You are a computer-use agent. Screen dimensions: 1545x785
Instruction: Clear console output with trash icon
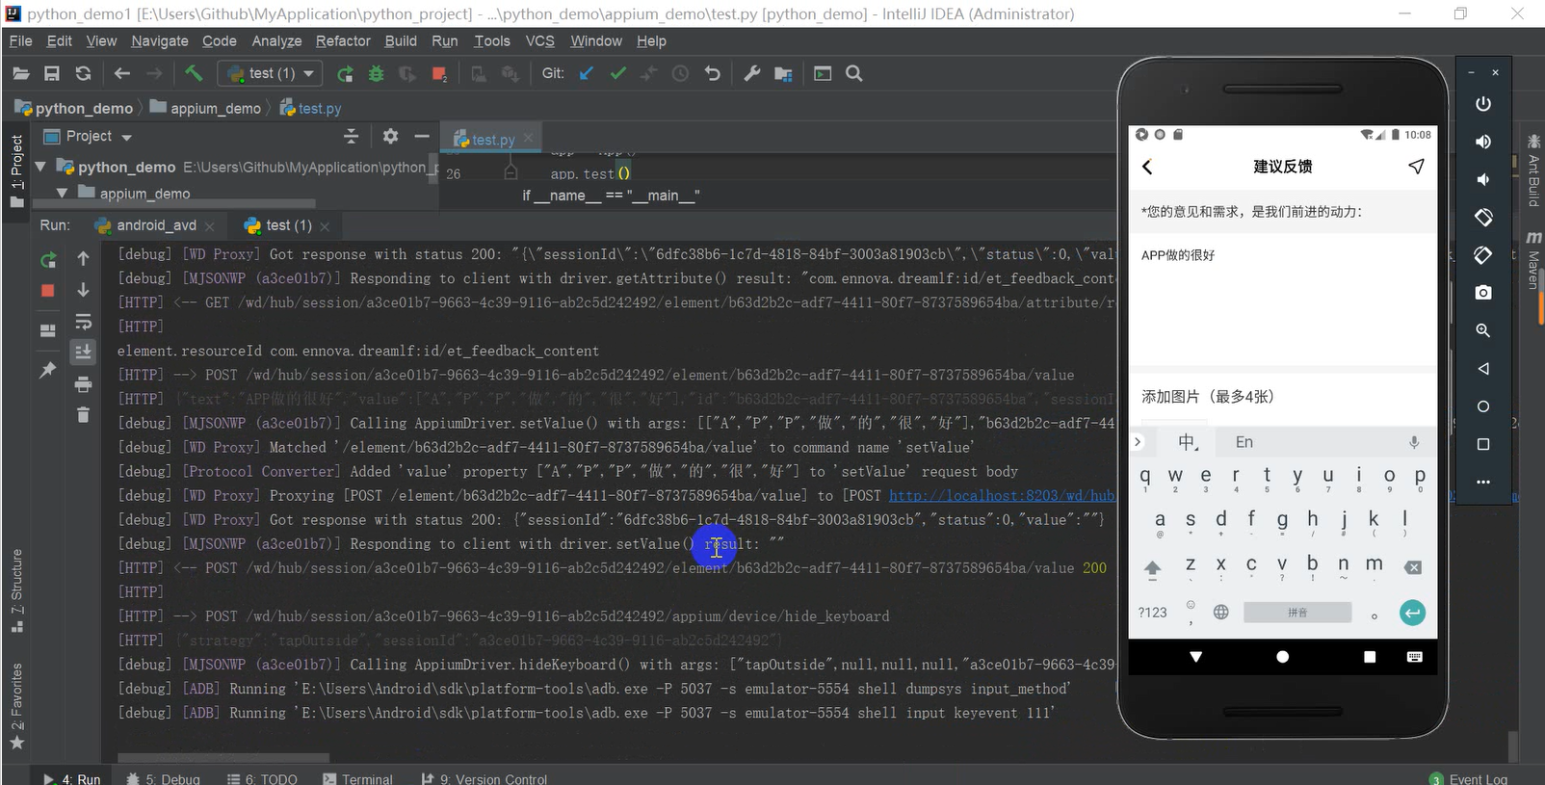tap(83, 414)
